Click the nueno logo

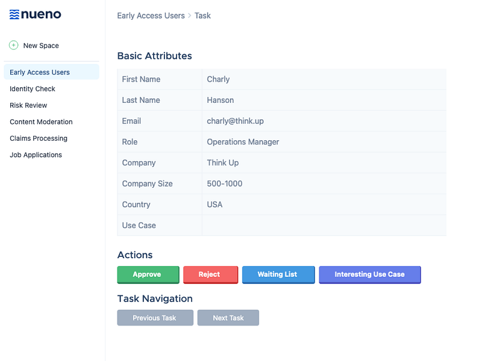36,14
